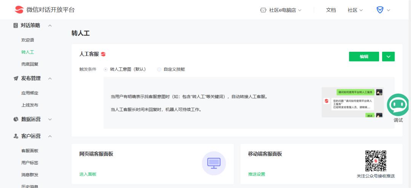Click the 关注公众号接收推送 caption
This screenshot has width=411, height=188.
point(376,176)
